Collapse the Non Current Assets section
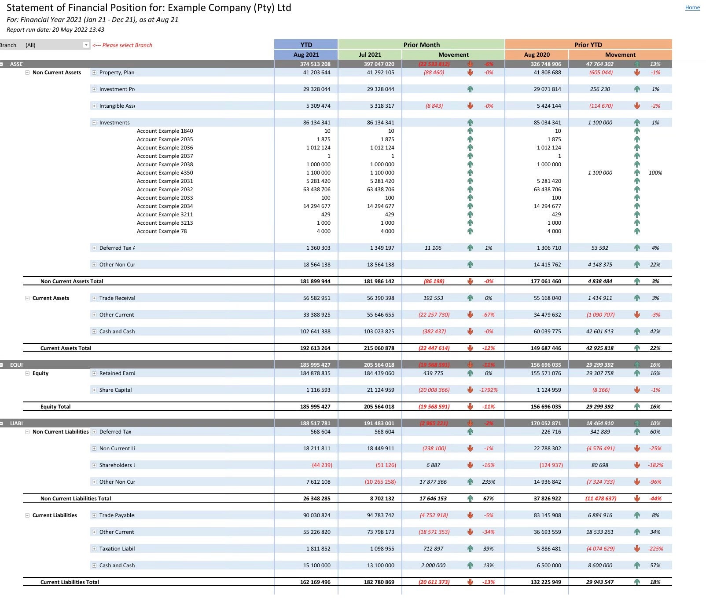Screen dimensions: 706x602 click(27, 73)
